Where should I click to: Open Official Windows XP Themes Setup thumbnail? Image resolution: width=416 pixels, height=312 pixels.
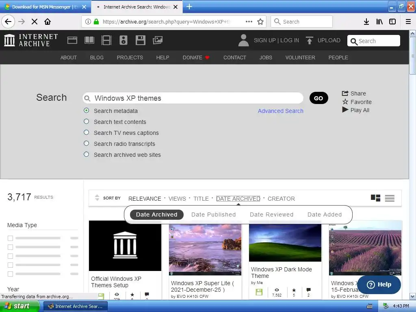click(x=125, y=246)
